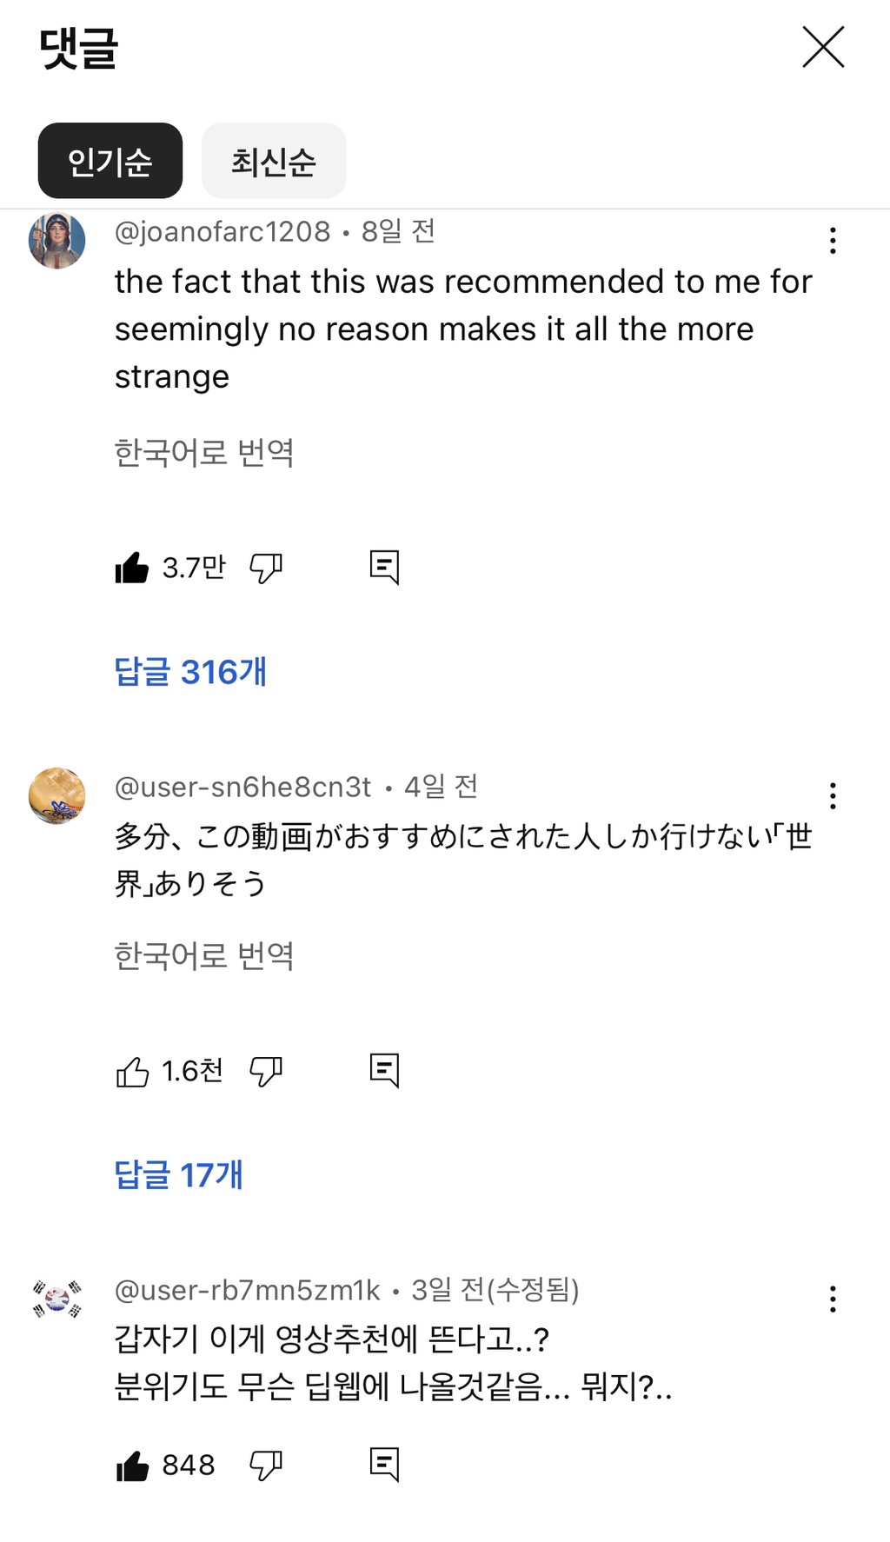890x1542 pixels.
Task: Reply to the user-rb7mn5zm1k comment
Action: 384,1465
